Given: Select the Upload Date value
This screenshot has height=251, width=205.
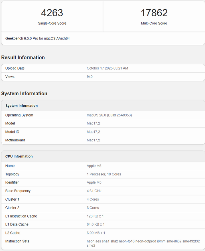Looking at the screenshot, I should point(107,68).
